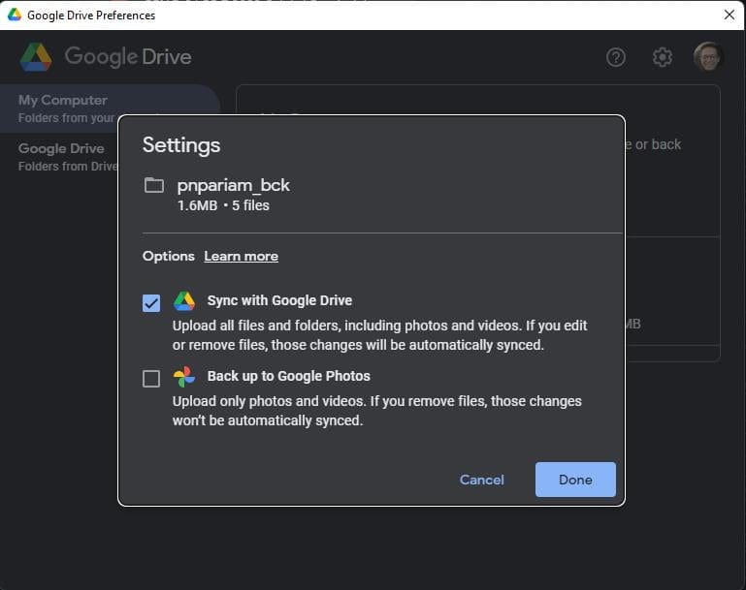Click the Drive icon in title bar
746x590 pixels.
[15, 15]
